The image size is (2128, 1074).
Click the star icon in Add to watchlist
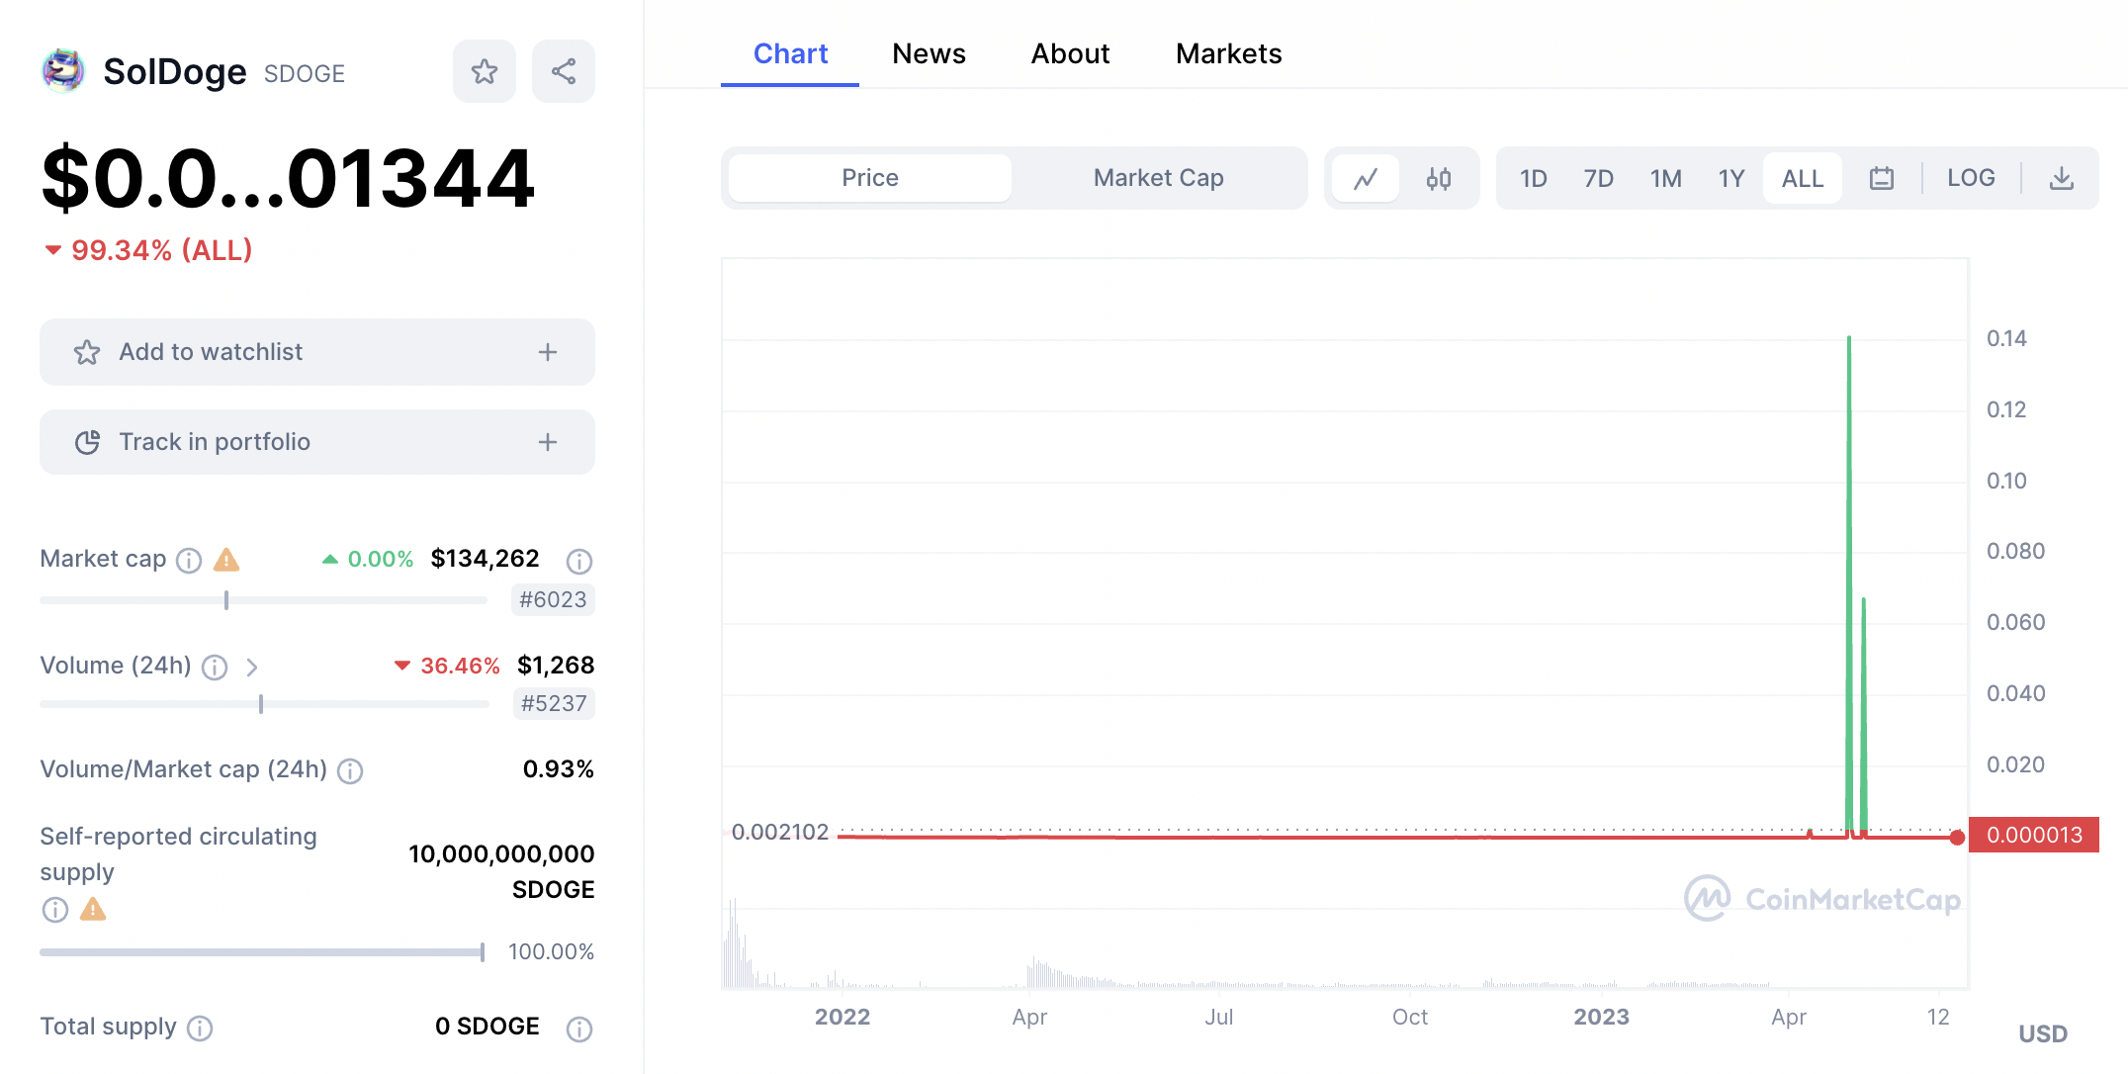(87, 352)
